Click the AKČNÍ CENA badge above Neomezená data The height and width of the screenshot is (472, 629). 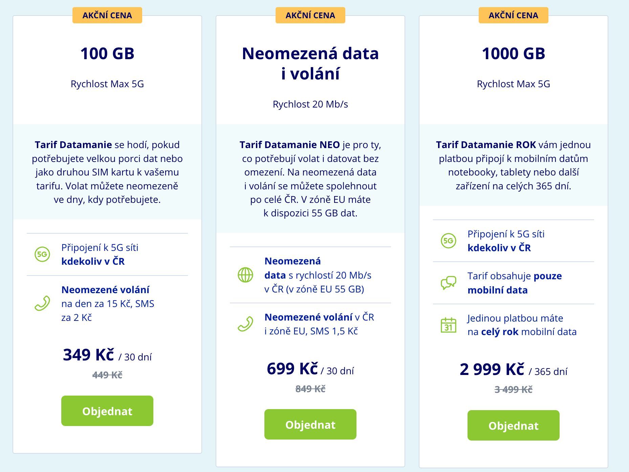[x=310, y=15]
